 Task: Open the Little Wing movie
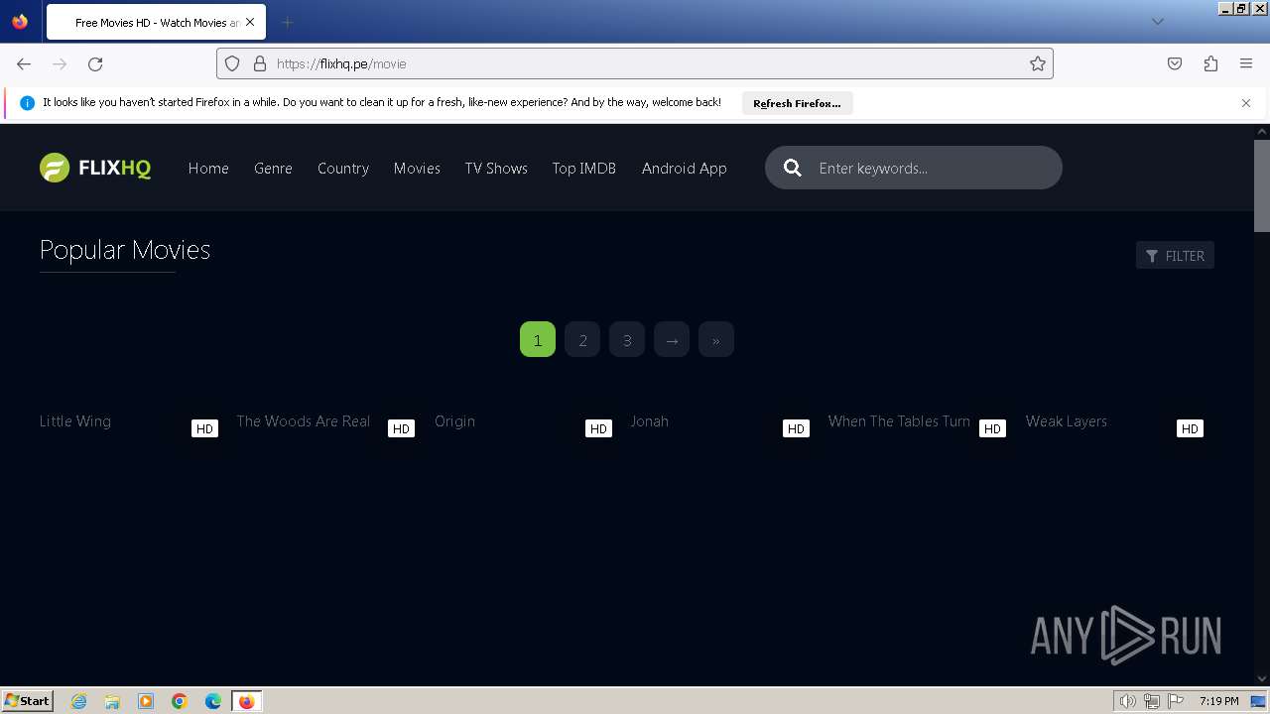coord(75,421)
